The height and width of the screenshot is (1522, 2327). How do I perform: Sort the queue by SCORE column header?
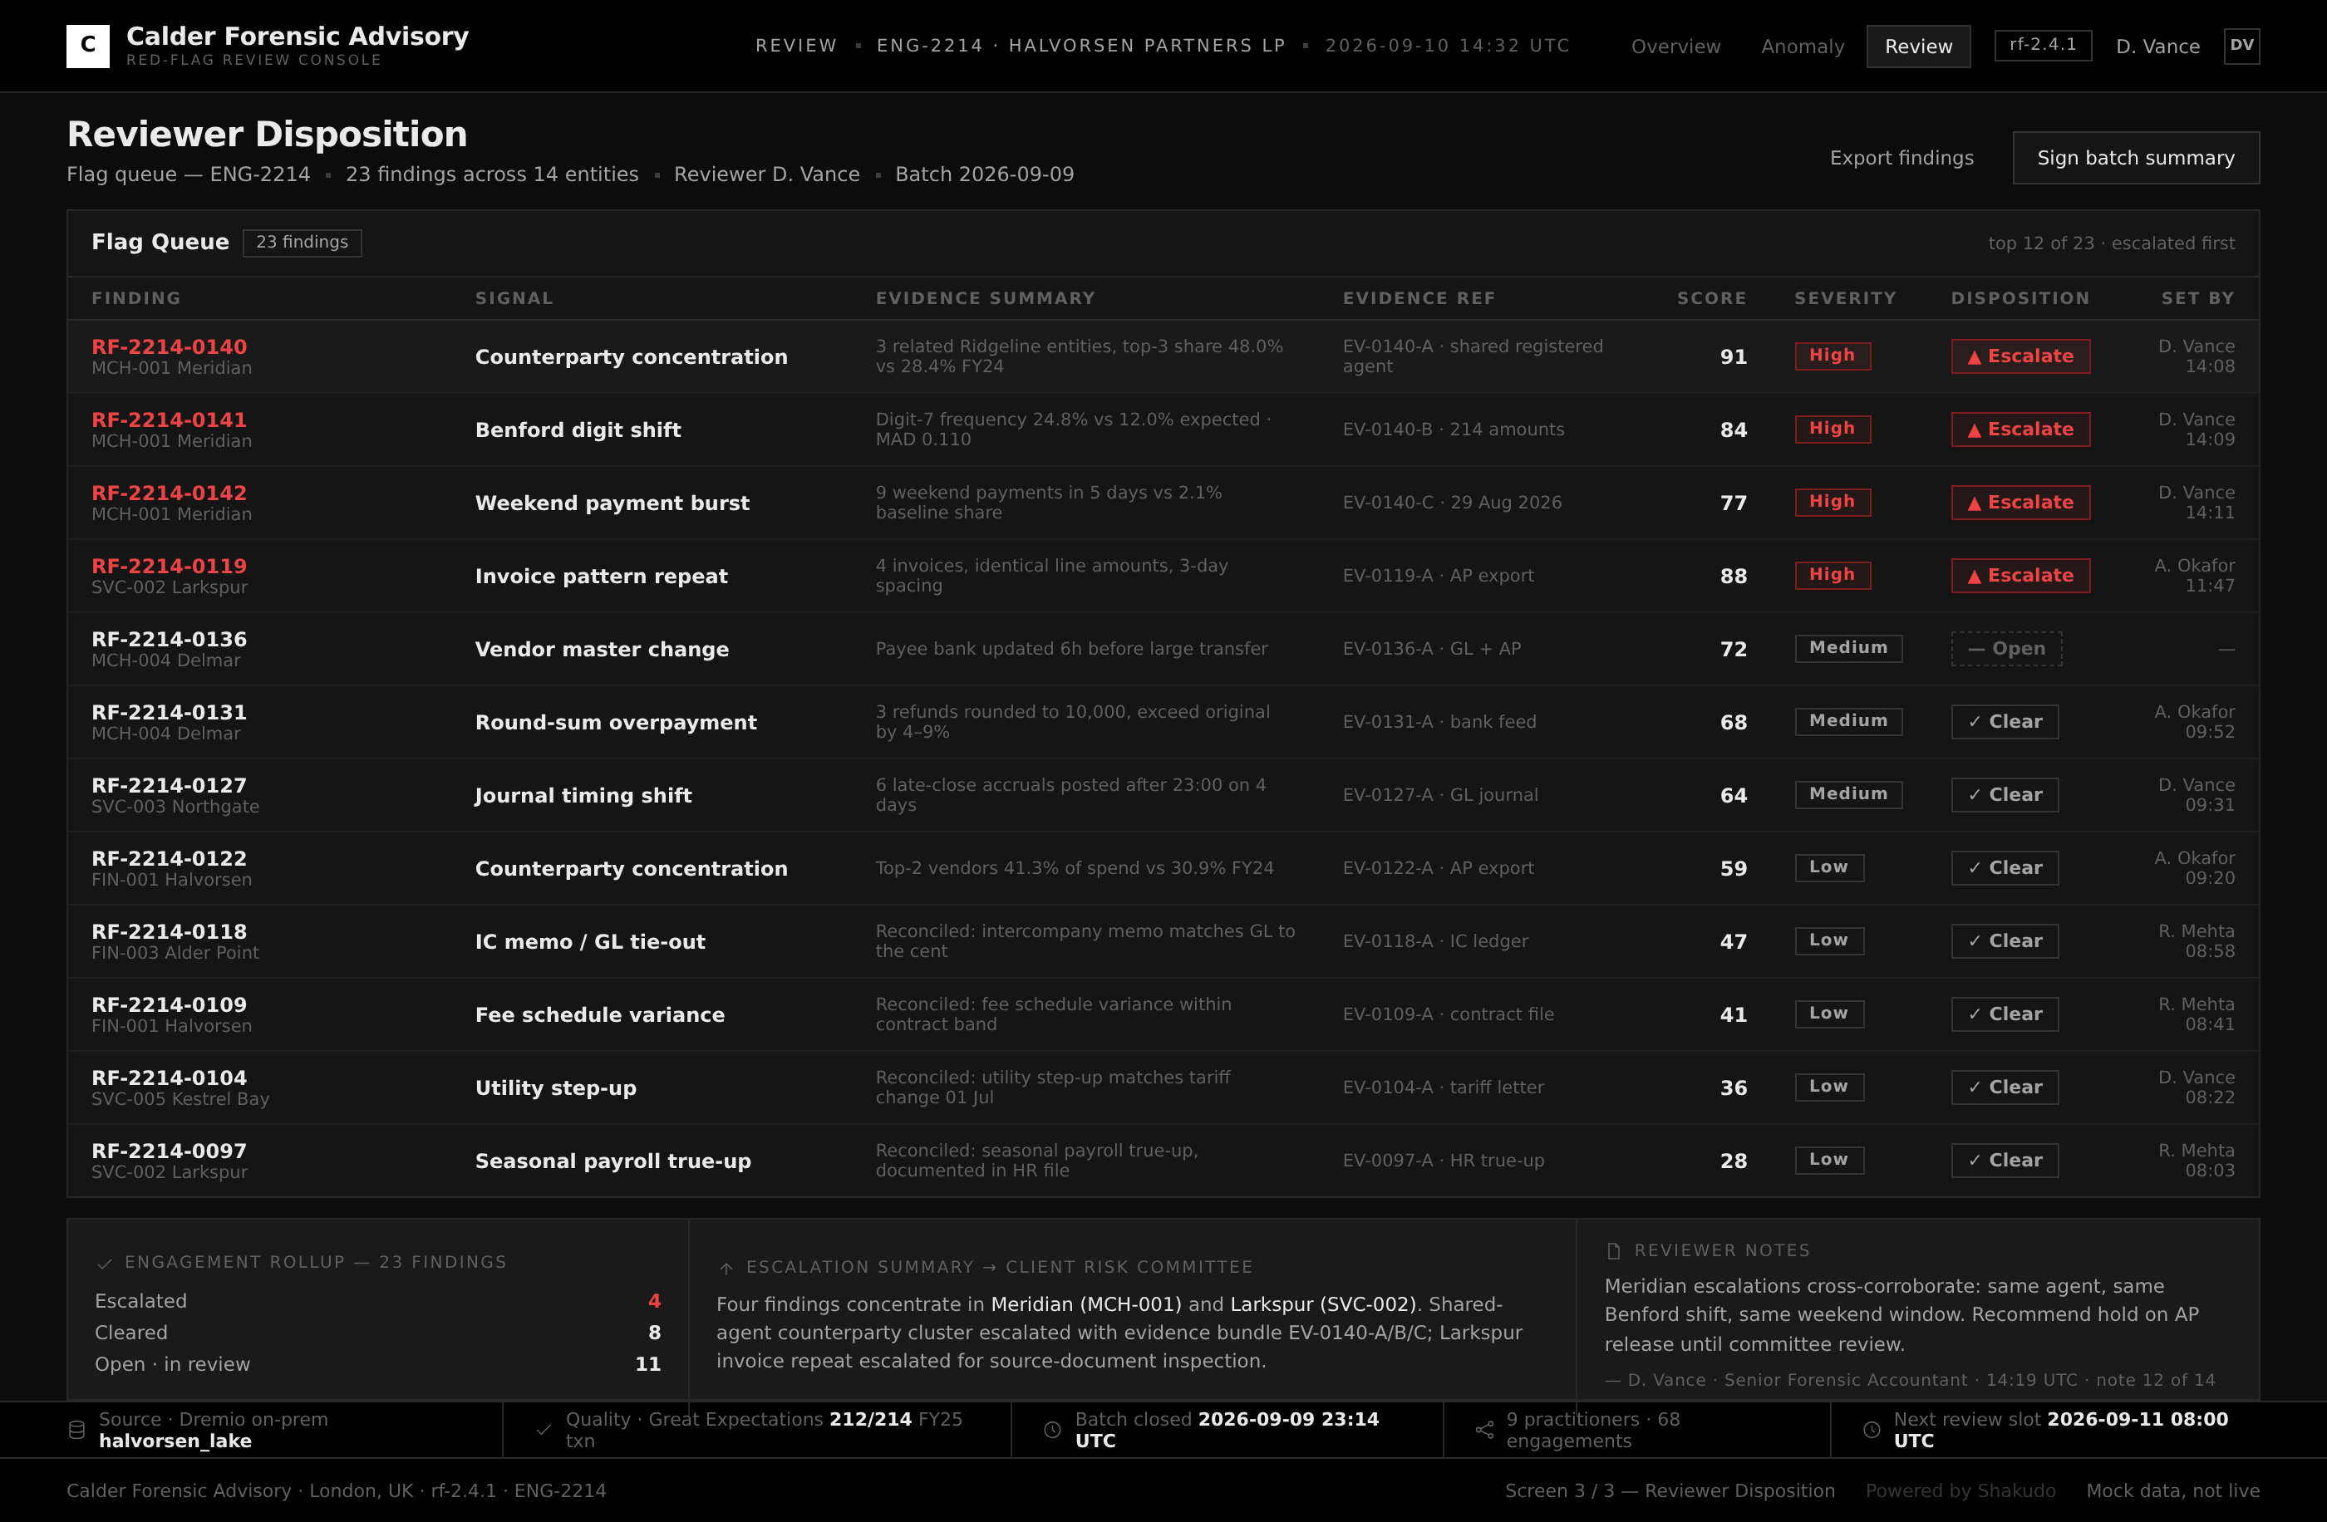(1711, 298)
